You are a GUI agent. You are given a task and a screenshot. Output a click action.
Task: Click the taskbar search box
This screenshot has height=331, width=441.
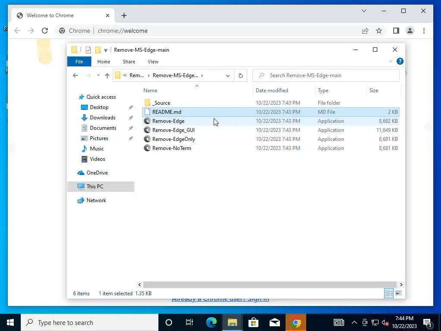click(90, 322)
